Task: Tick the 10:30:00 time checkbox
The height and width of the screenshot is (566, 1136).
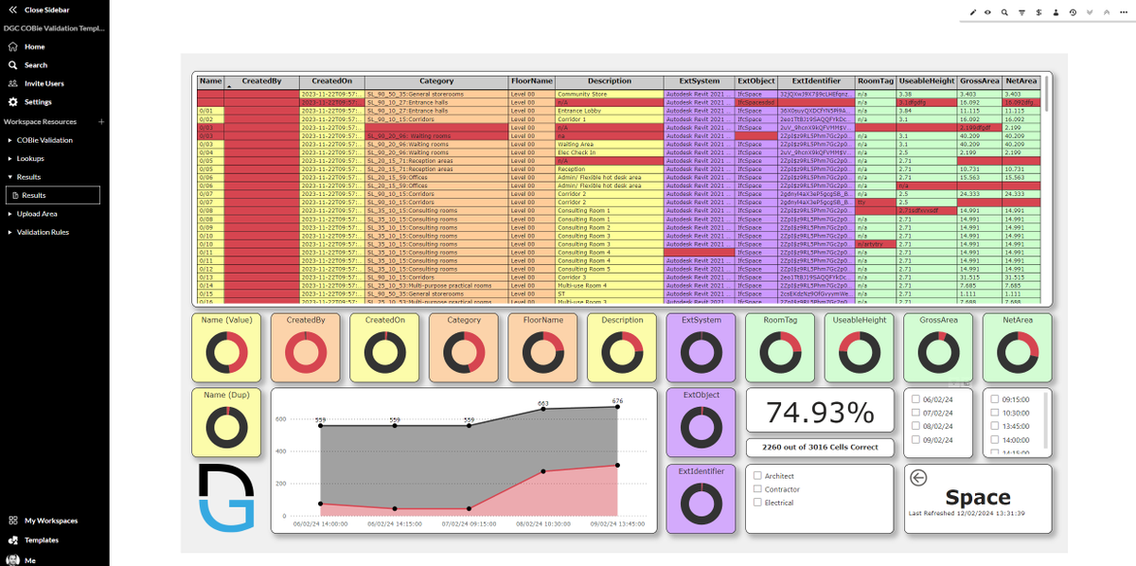Action: tap(994, 413)
